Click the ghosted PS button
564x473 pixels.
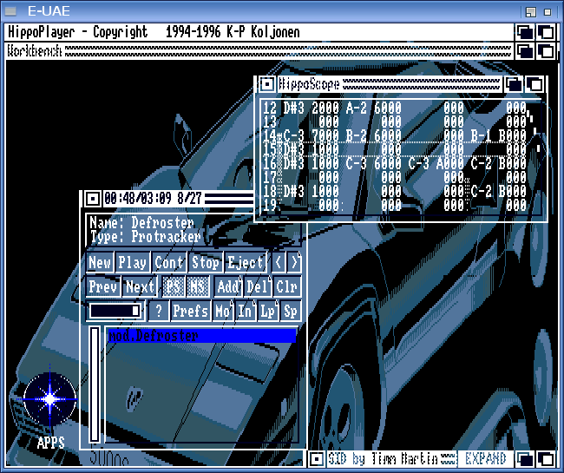(173, 286)
